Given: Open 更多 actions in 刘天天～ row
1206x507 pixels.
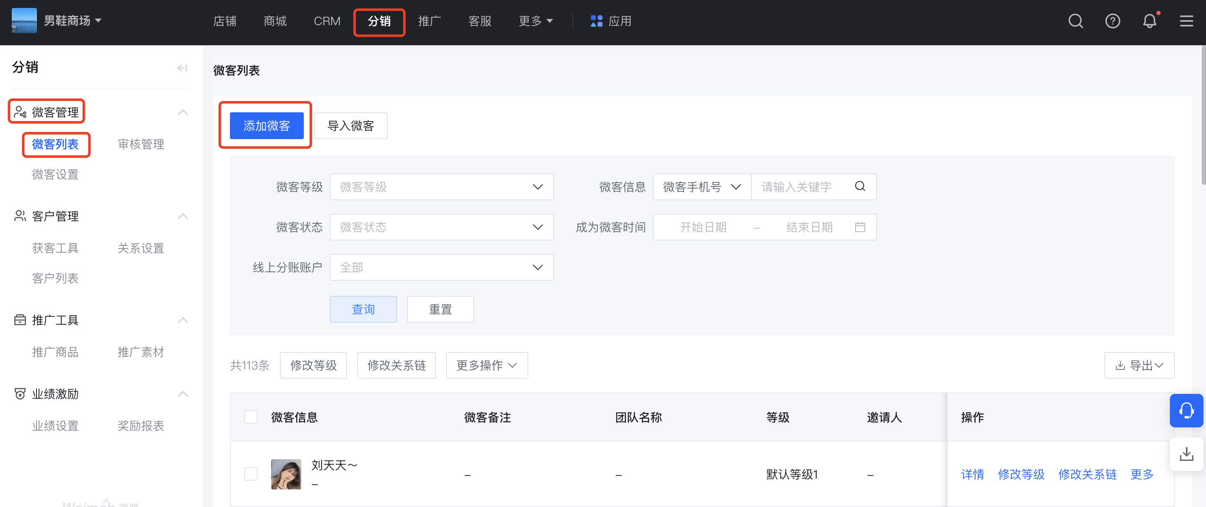Looking at the screenshot, I should coord(1142,474).
